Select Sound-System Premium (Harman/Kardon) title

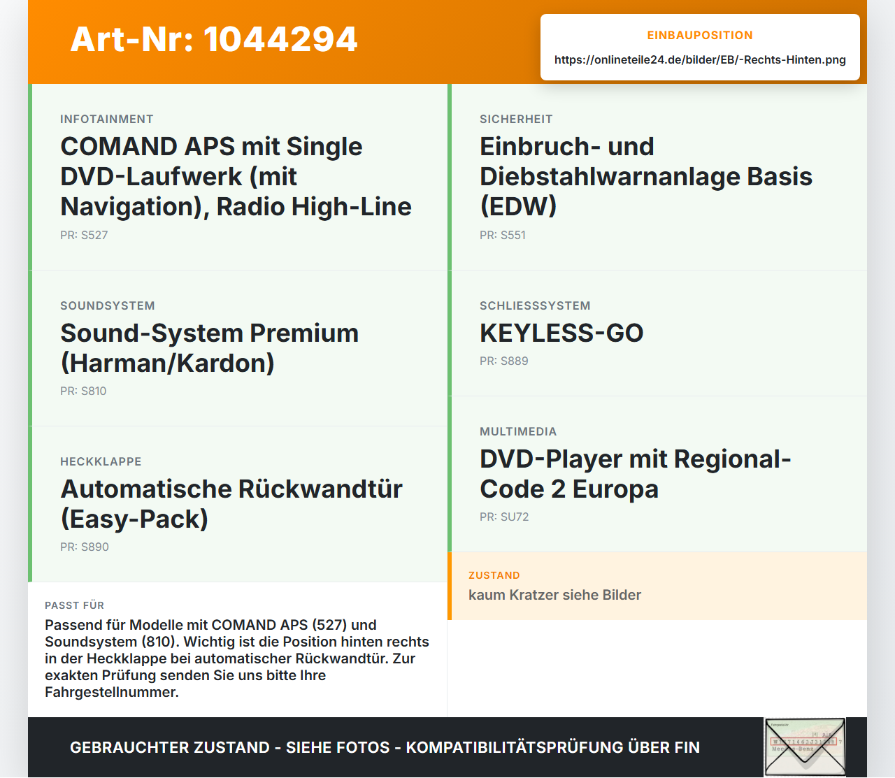[209, 348]
